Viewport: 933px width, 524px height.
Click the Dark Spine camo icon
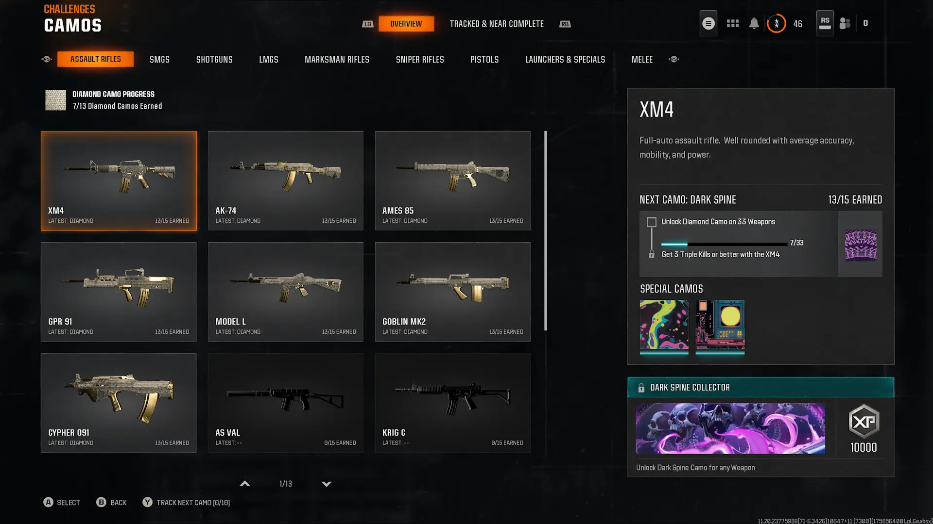coord(861,245)
